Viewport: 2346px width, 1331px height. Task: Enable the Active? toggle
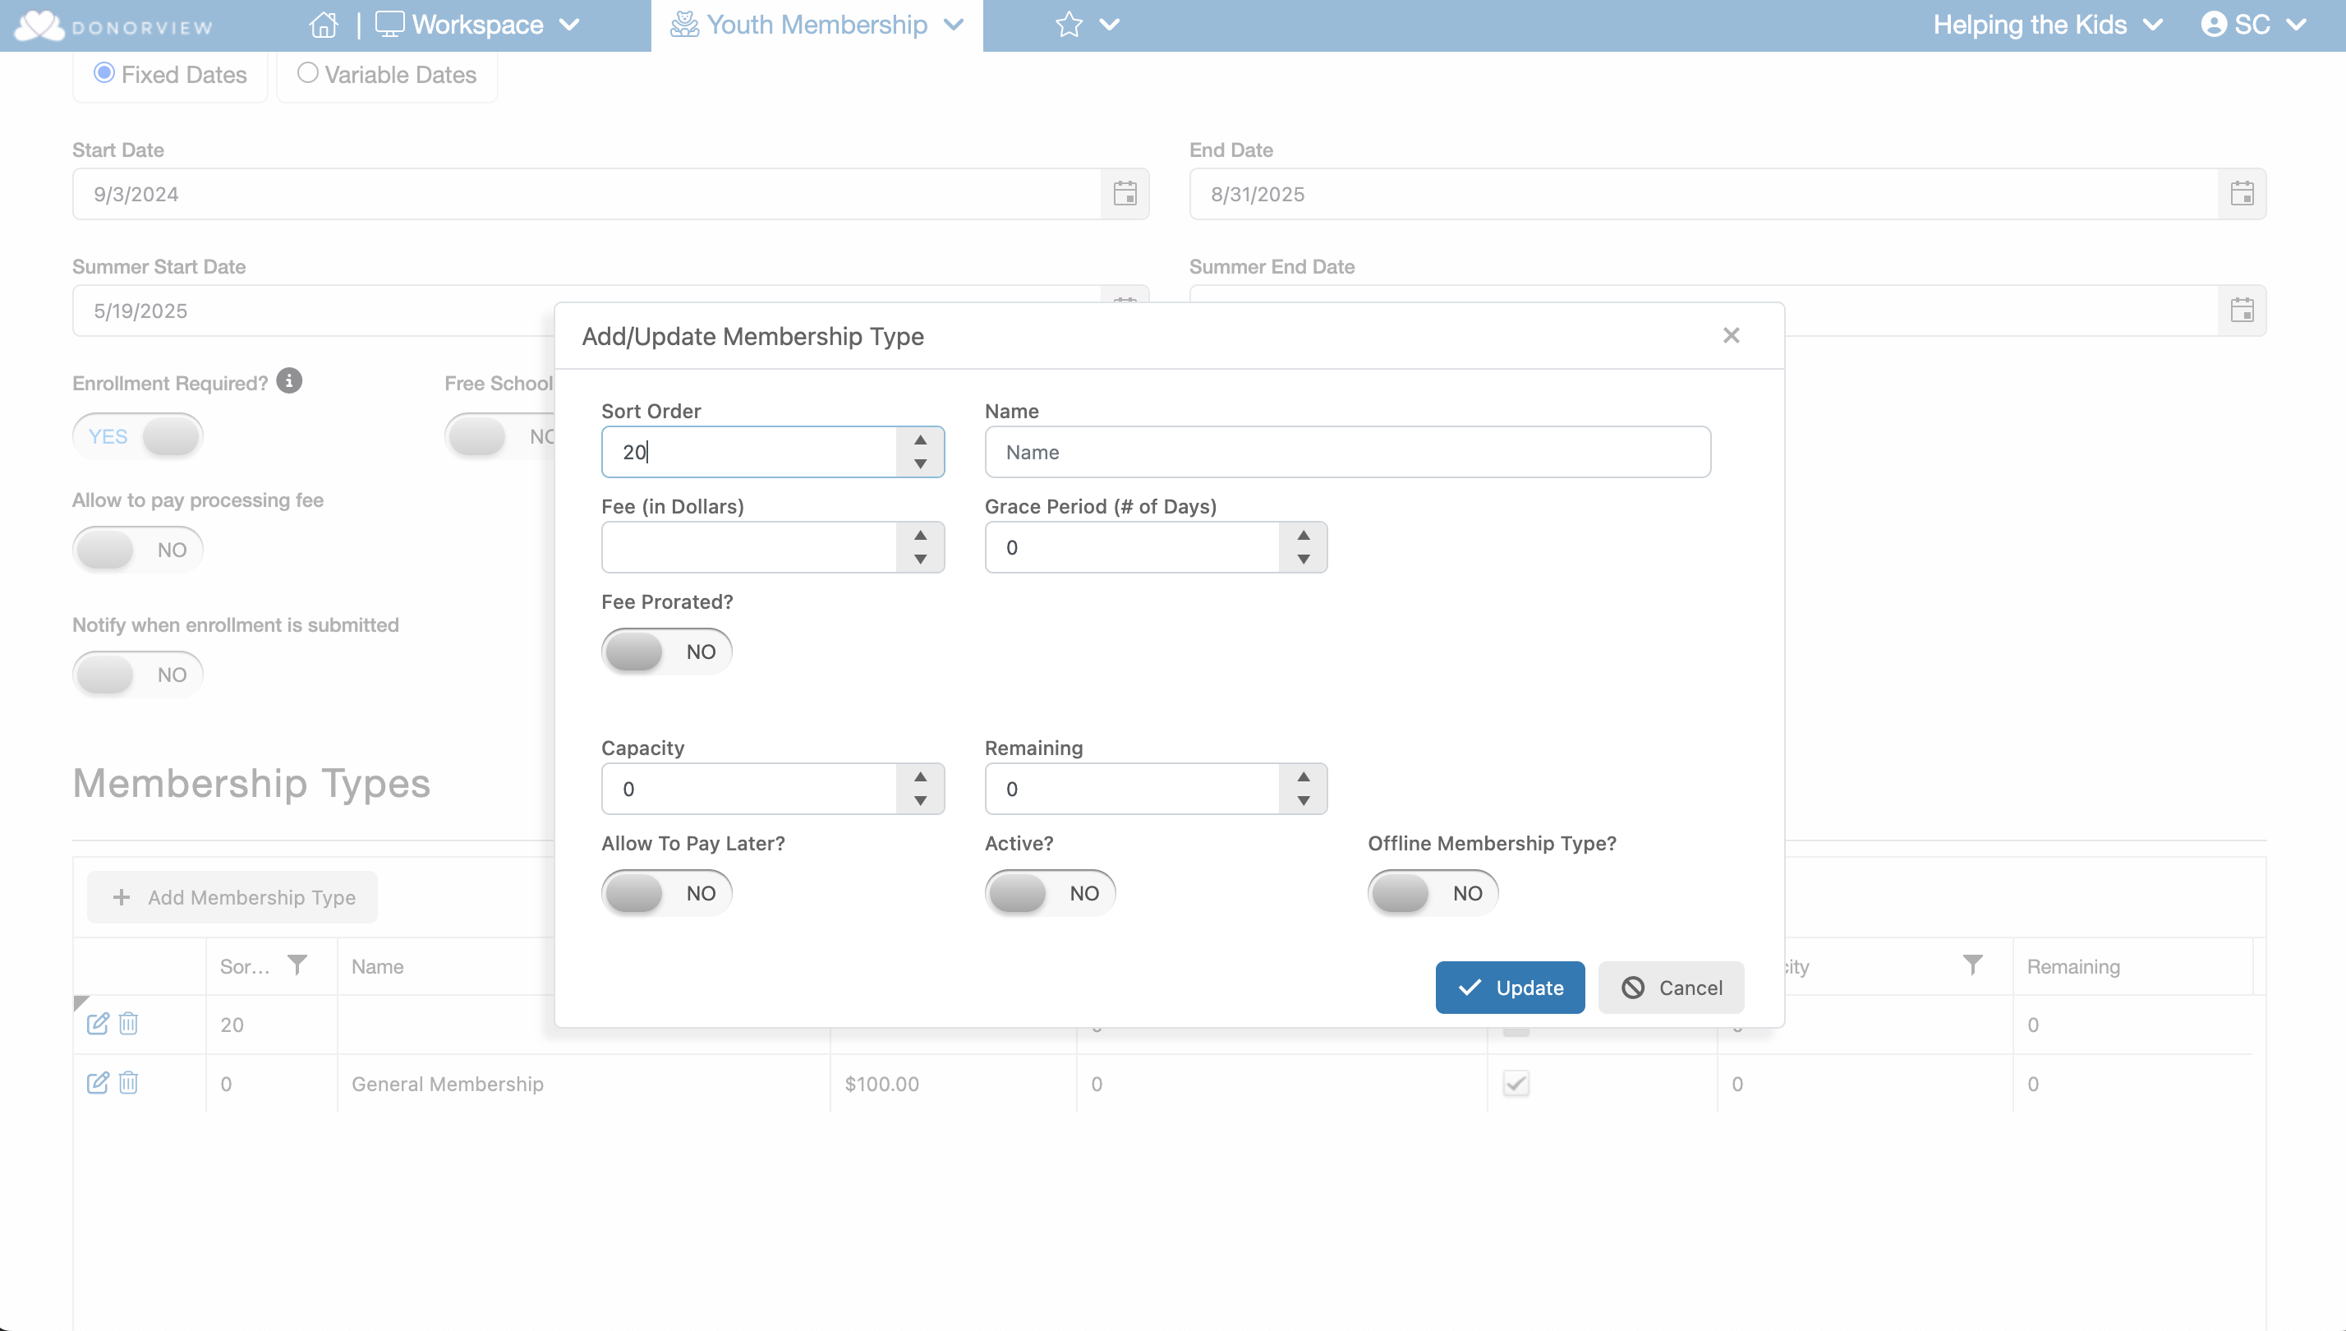click(x=1049, y=893)
